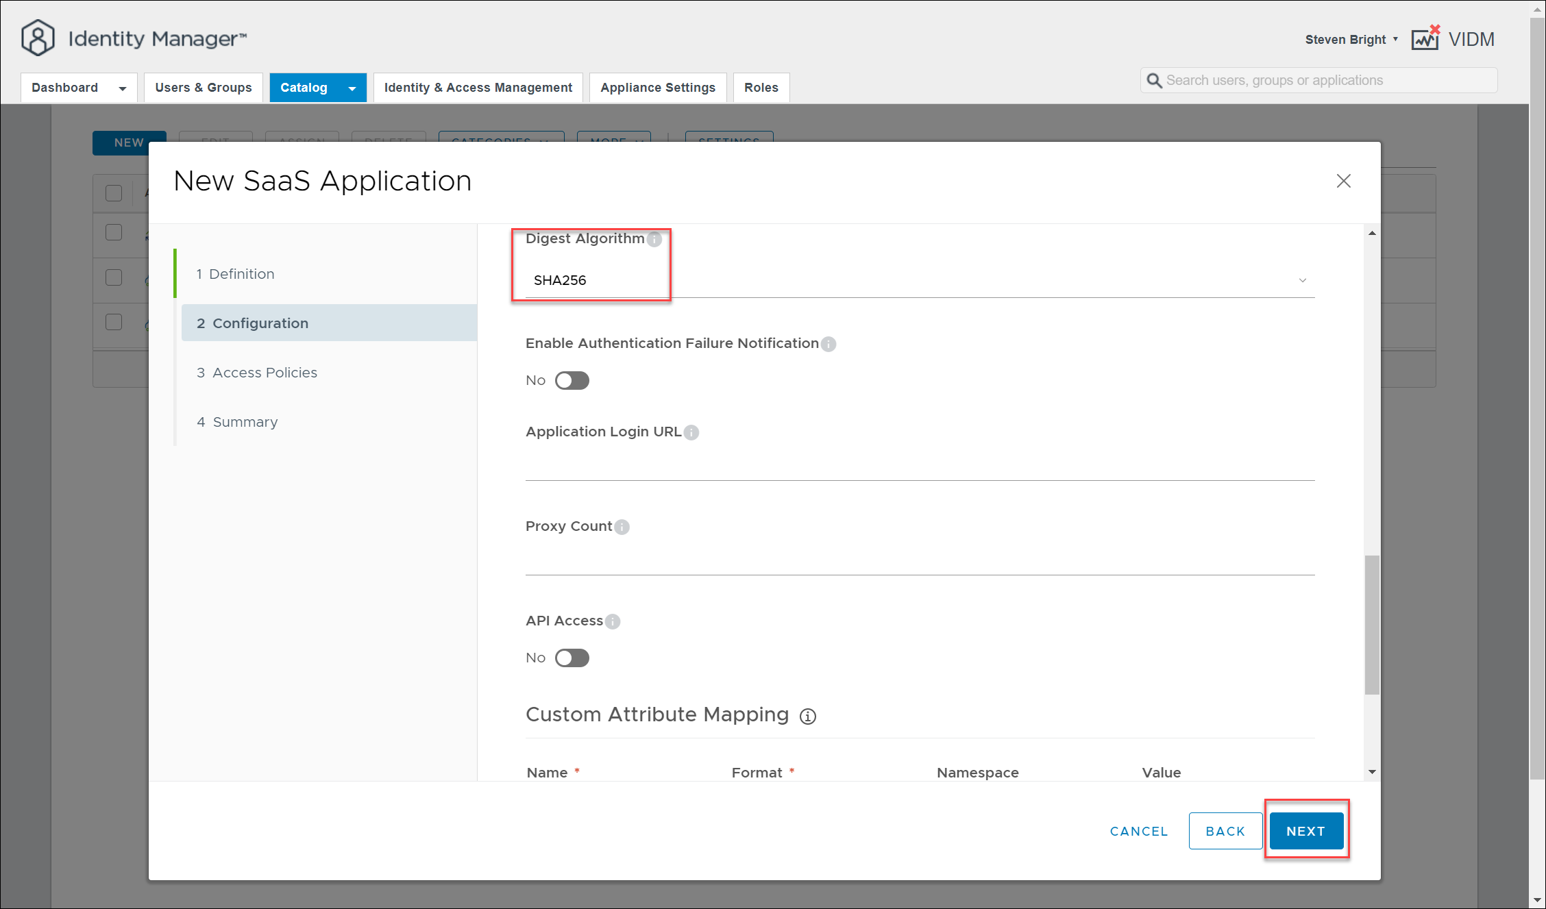Open the Digest Algorithm SHA256 dropdown
This screenshot has width=1546, height=909.
pyautogui.click(x=918, y=280)
